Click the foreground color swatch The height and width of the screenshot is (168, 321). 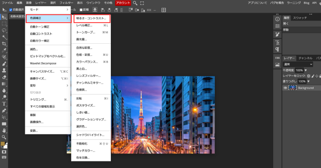3,144
